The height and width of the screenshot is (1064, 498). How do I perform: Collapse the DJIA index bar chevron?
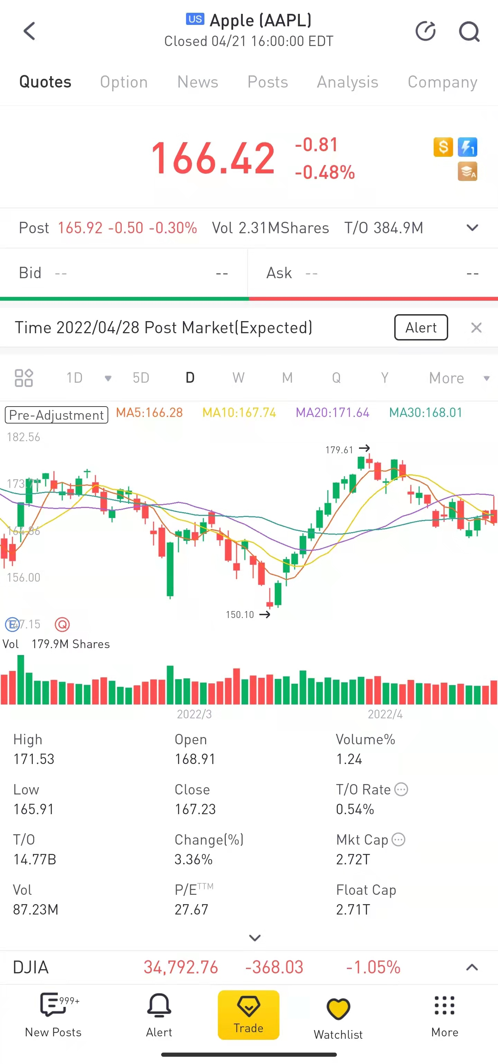click(x=472, y=967)
